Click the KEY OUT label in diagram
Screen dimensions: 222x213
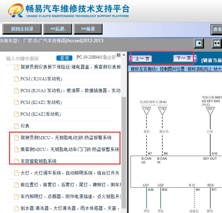tap(210, 159)
